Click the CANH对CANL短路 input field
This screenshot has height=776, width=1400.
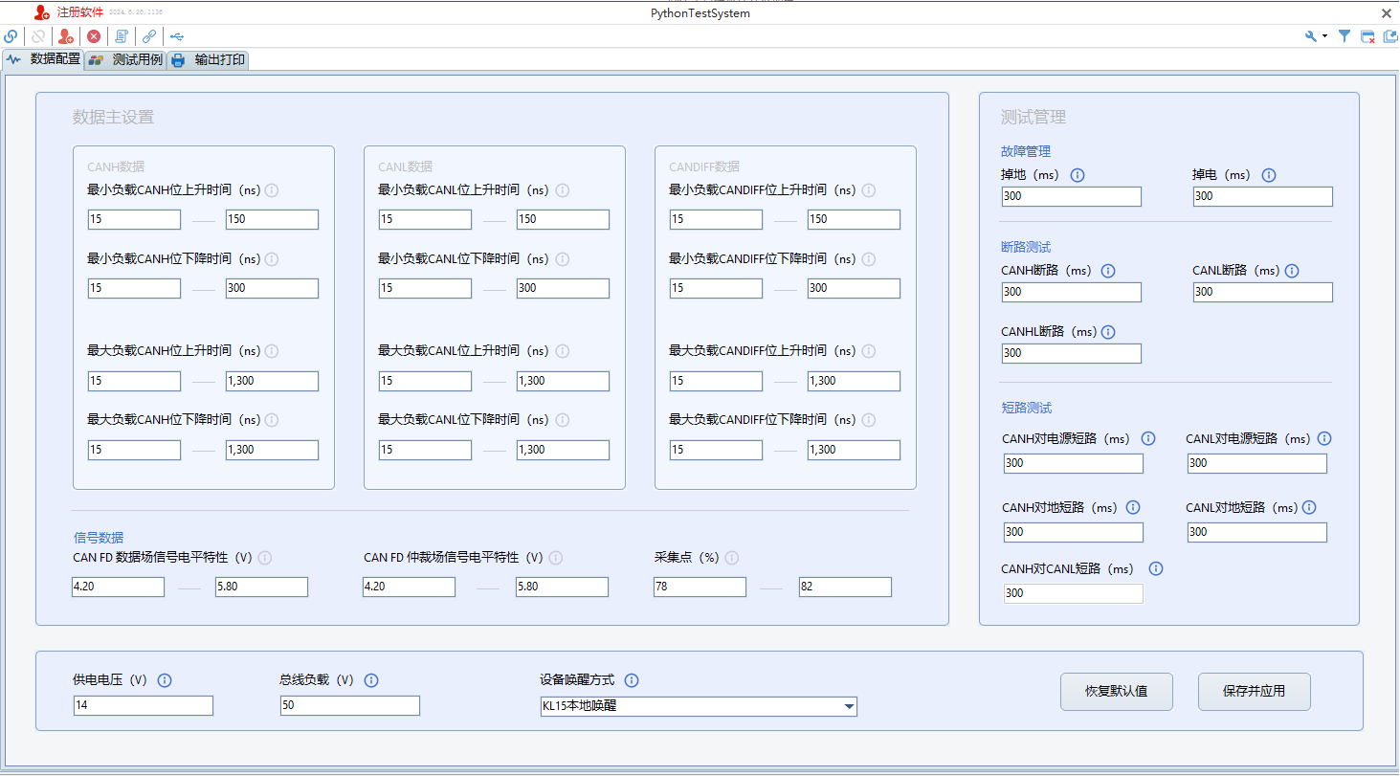click(1074, 593)
